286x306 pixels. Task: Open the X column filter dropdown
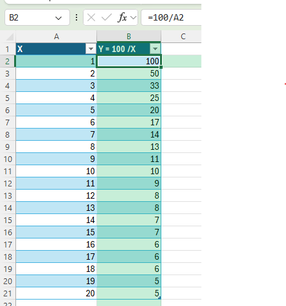coord(91,49)
